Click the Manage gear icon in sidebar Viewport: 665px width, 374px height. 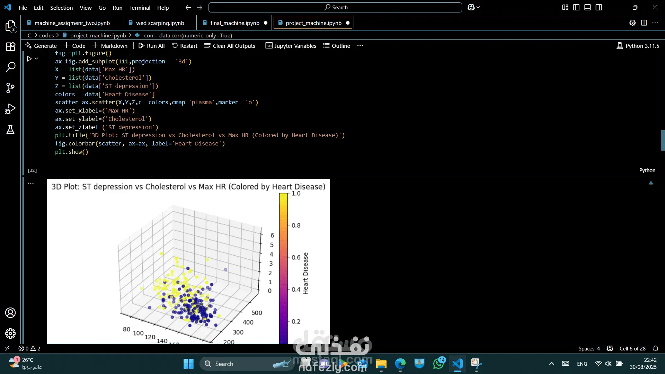tap(10, 333)
